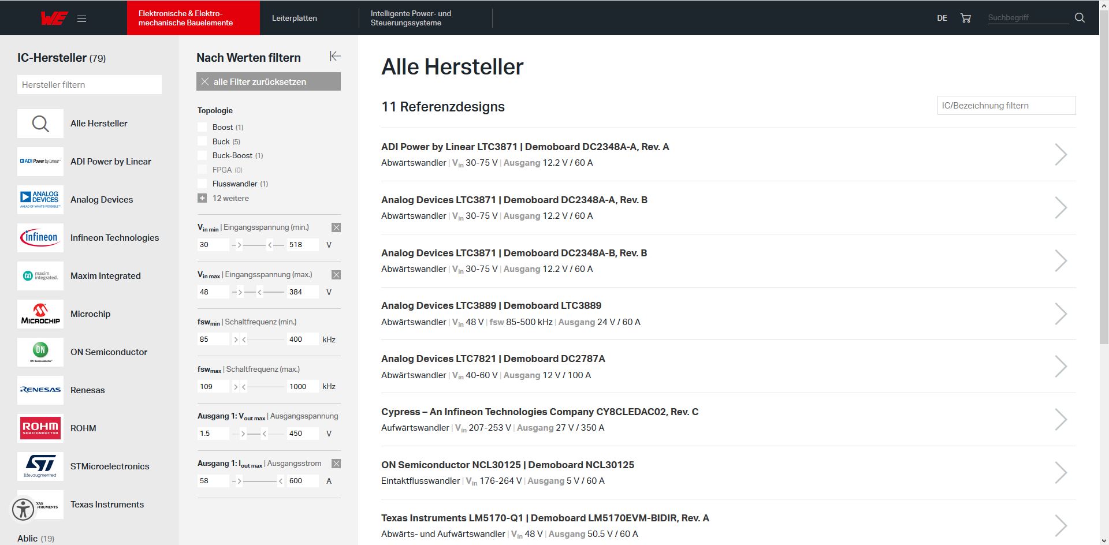
Task: Open the hamburger navigation menu
Action: [81, 18]
